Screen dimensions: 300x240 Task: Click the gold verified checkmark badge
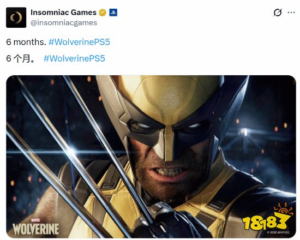click(x=103, y=13)
